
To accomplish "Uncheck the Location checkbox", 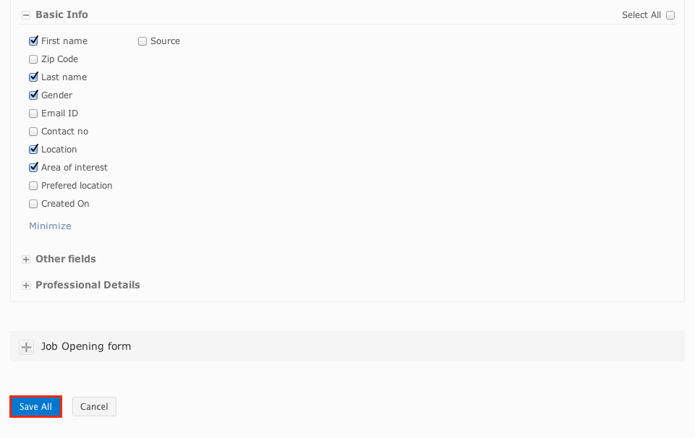I will [33, 150].
